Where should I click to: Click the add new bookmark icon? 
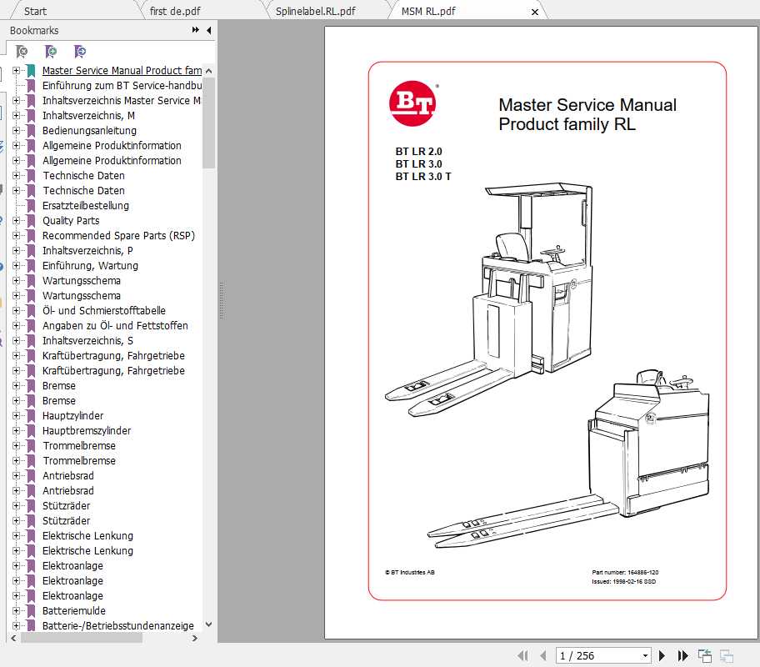pos(50,51)
